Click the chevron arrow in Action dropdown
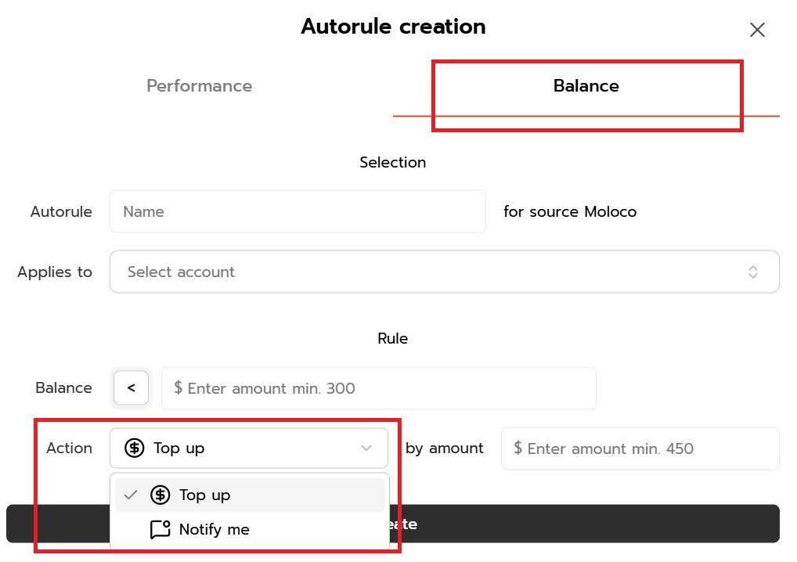 [x=366, y=449]
